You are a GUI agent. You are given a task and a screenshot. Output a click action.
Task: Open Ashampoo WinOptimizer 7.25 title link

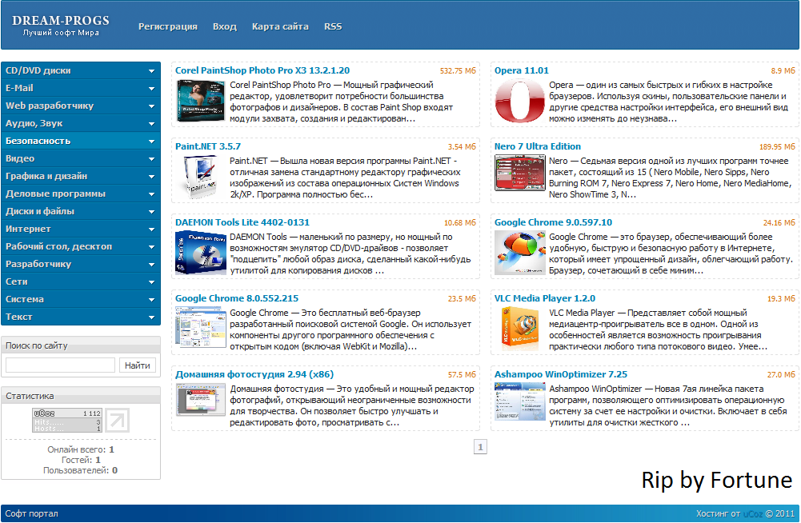click(560, 374)
